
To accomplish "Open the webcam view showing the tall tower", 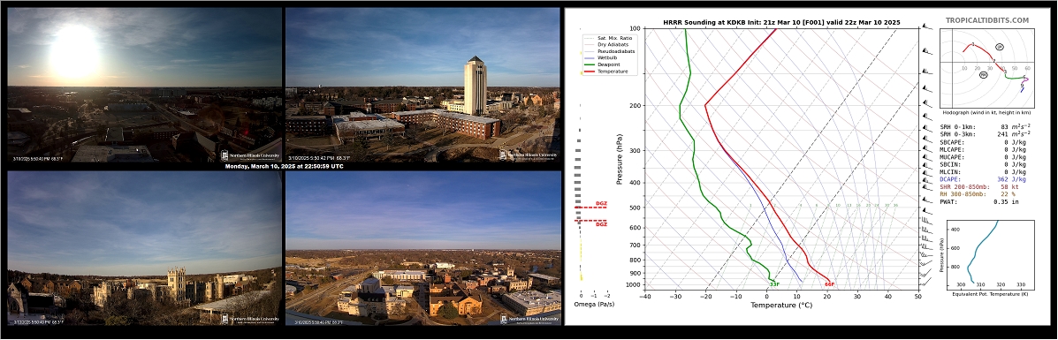I will tap(422, 84).
